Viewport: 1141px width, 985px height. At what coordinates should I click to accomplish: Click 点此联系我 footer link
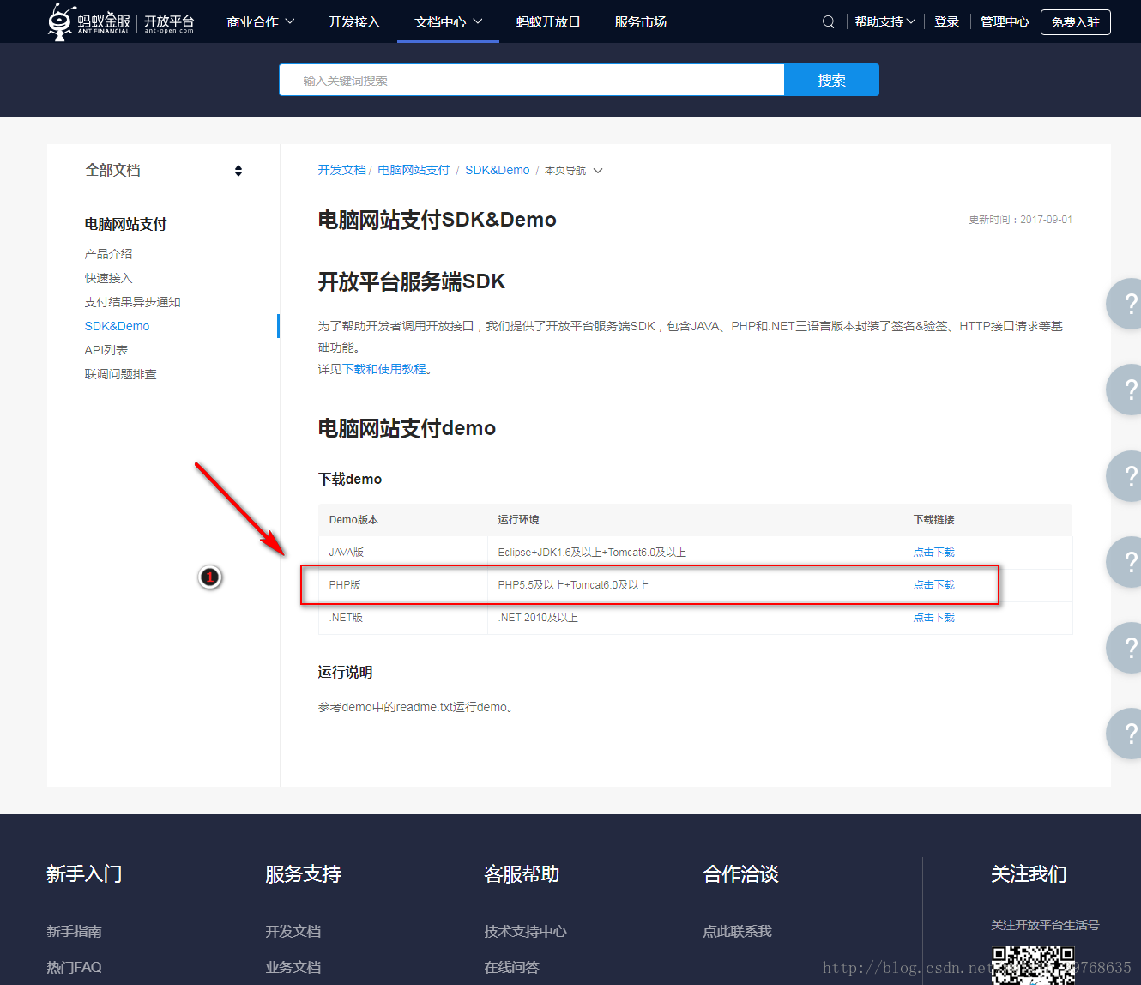coord(738,931)
